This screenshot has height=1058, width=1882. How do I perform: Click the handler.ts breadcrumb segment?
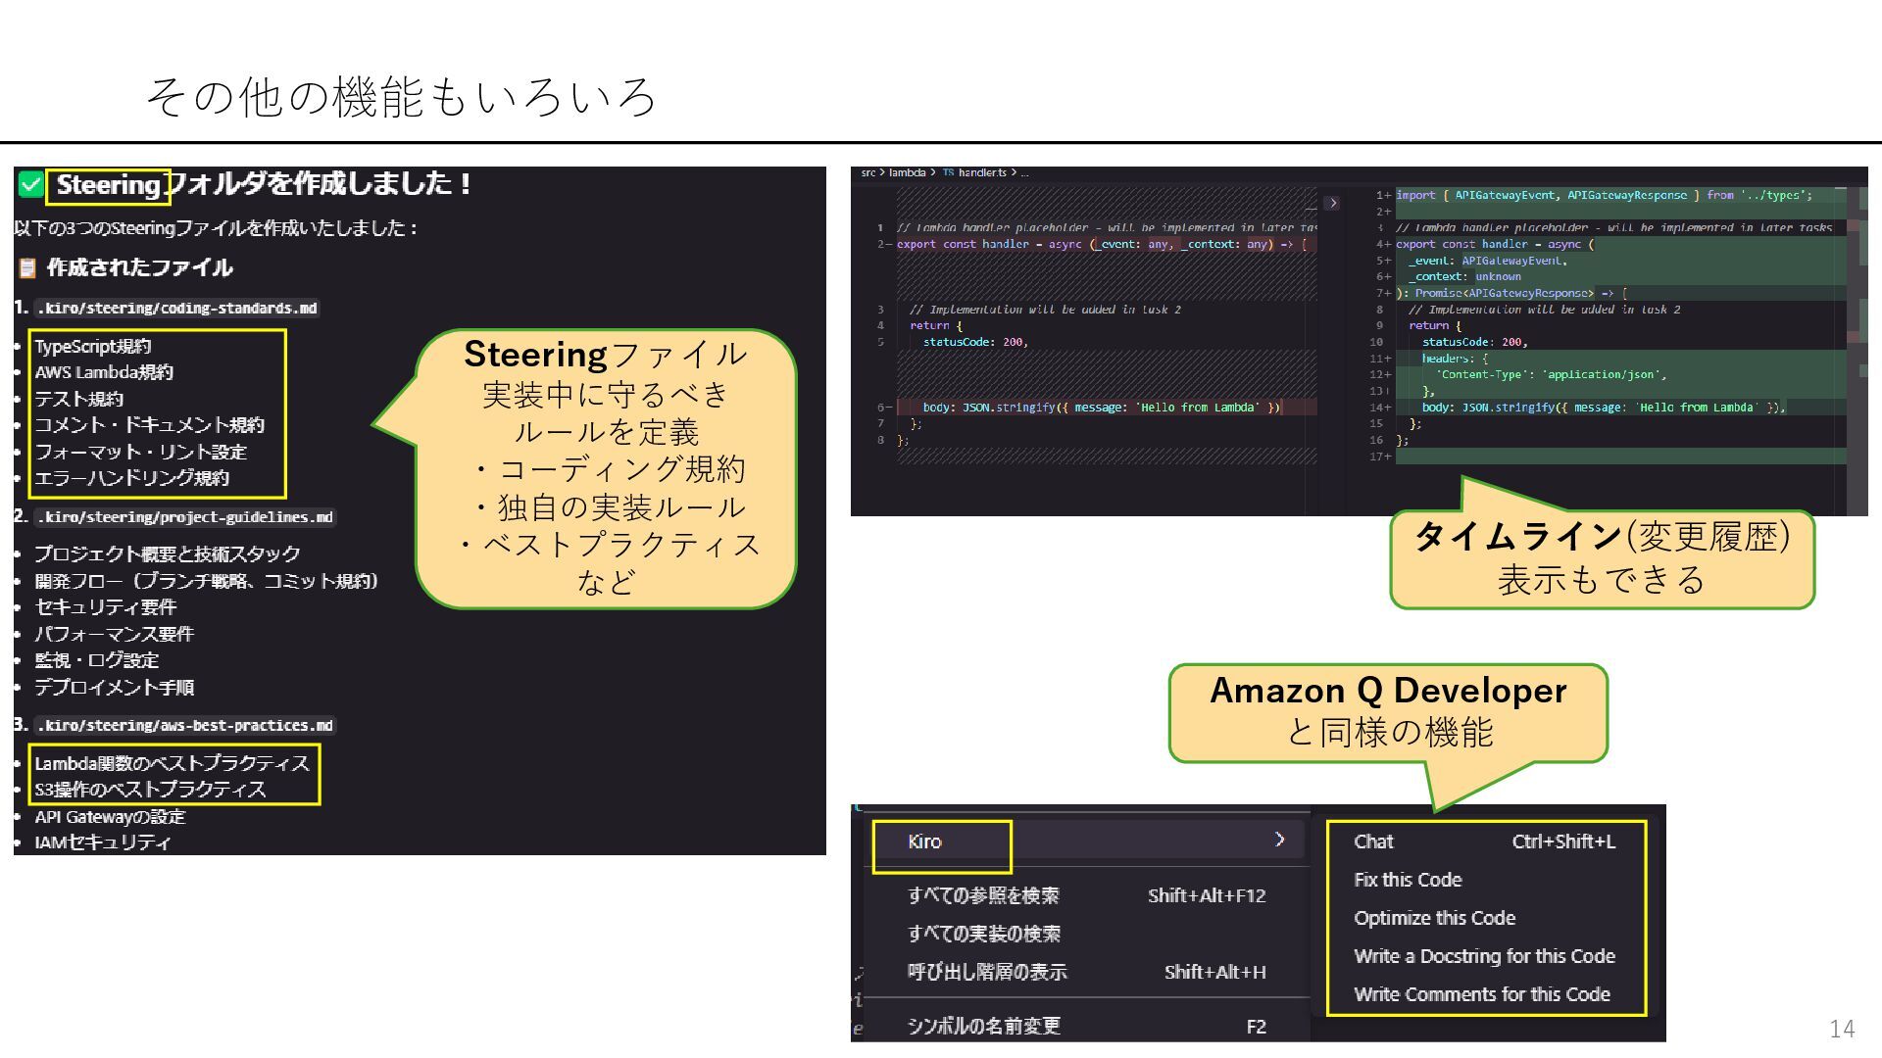coord(982,173)
